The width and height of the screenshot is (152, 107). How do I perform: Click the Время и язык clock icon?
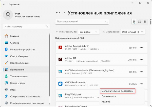pyautogui.click(x=6, y=83)
